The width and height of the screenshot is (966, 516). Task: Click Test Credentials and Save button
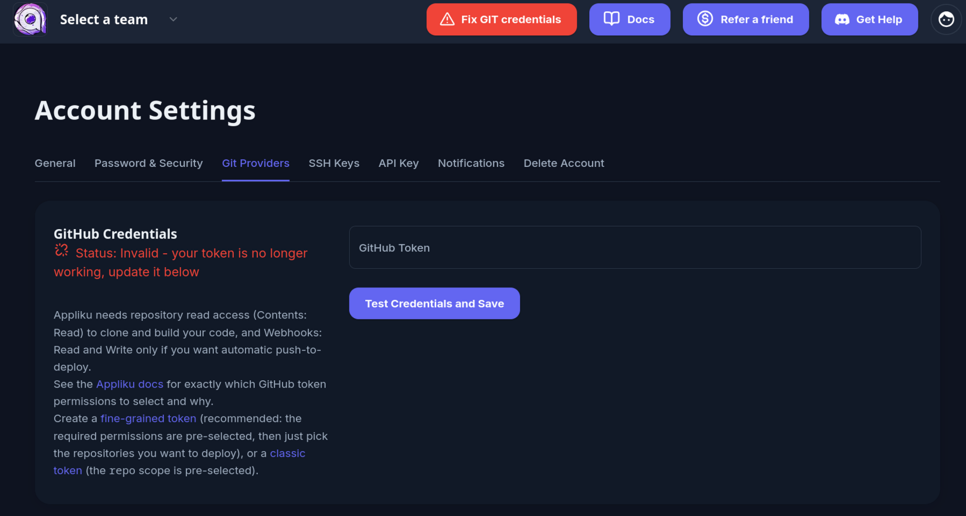click(x=435, y=304)
